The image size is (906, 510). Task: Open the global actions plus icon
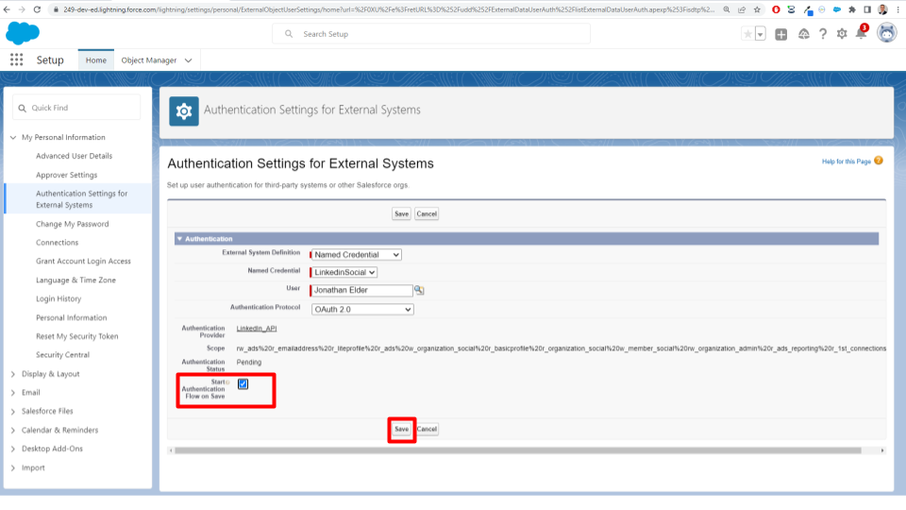781,34
